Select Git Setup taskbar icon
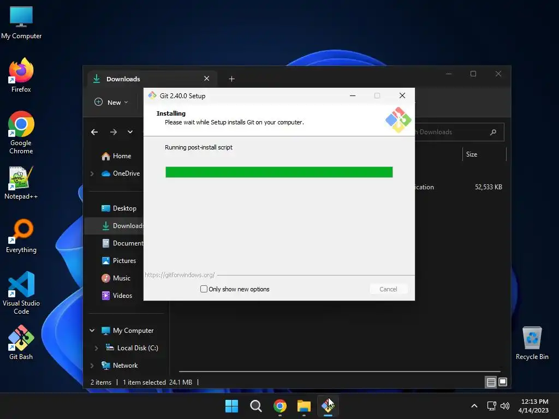This screenshot has height=419, width=559. coord(328,406)
